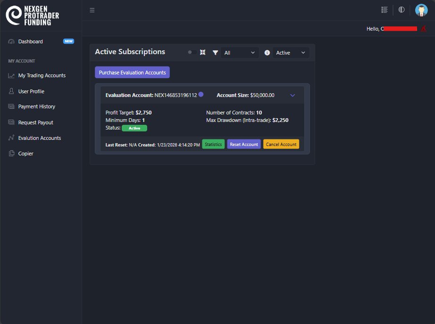Viewport: 435px width, 324px height.
Task: Click the funnel filter icon
Action: 215,53
